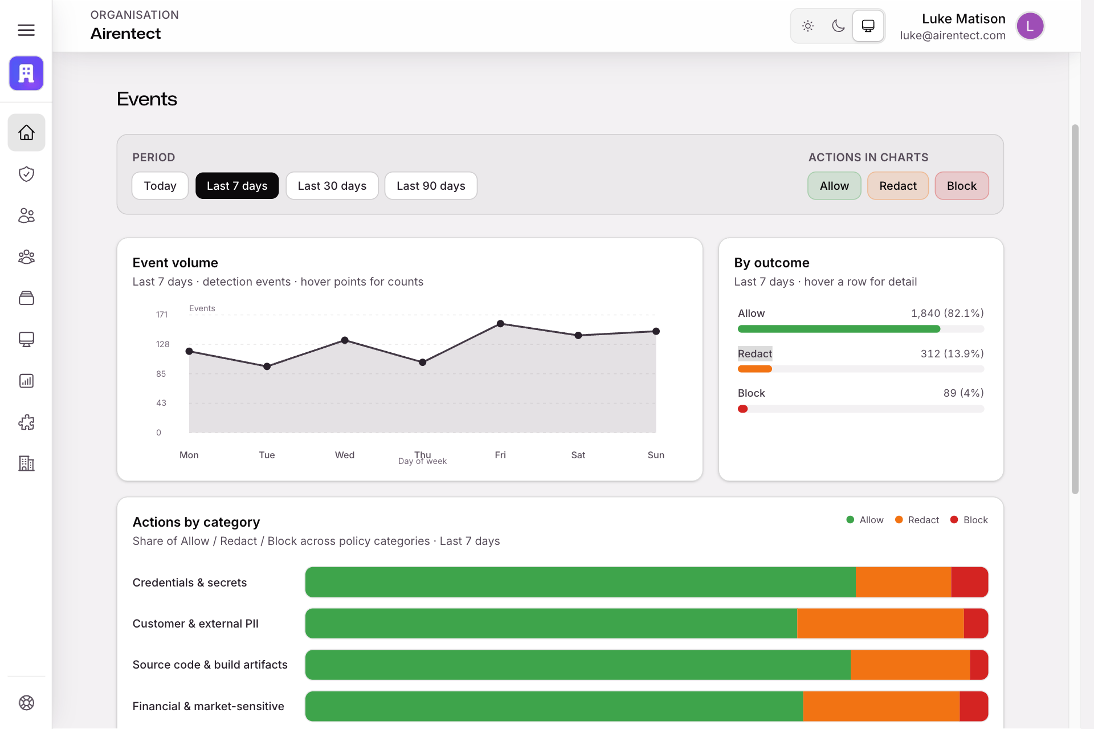Viewport: 1094px width, 729px height.
Task: Open the help lifebuoy icon
Action: coord(26,703)
